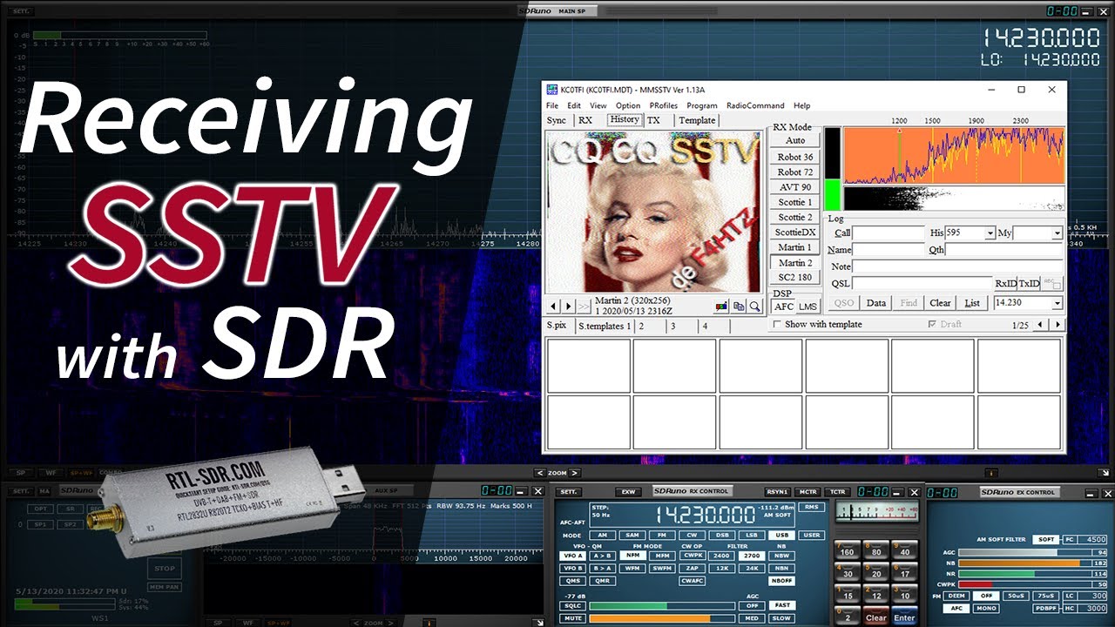Screen dimensions: 1115x627
Task: Switch to the TX tab
Action: click(653, 120)
